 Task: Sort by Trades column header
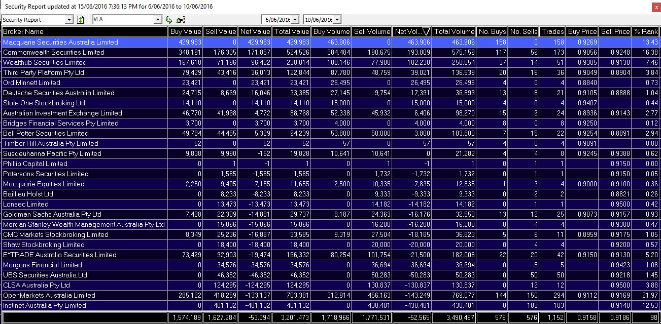pyautogui.click(x=552, y=31)
